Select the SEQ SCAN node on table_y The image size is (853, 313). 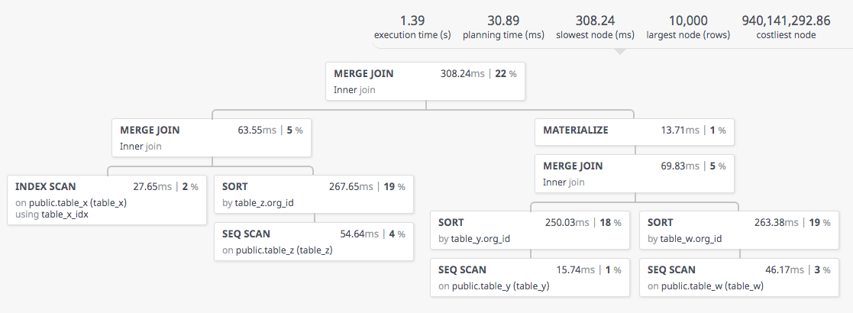point(530,277)
